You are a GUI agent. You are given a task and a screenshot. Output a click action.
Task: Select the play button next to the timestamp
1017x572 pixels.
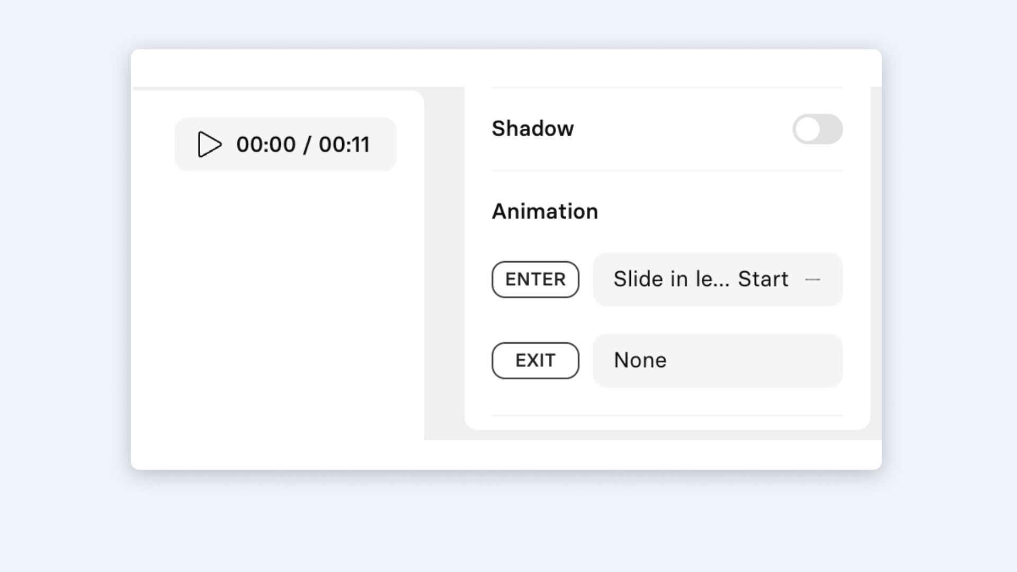(209, 144)
